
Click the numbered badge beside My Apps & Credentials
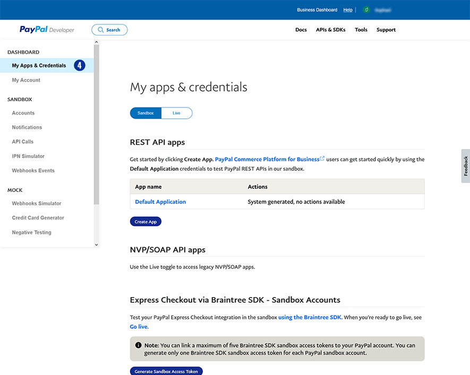pyautogui.click(x=79, y=65)
